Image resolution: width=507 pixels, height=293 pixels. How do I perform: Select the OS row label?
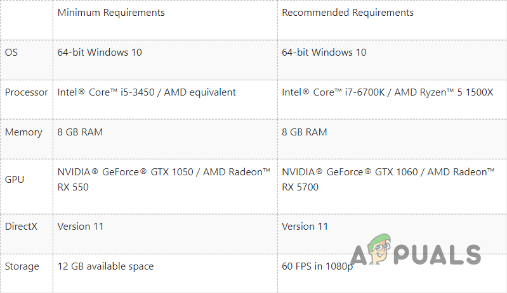(11, 53)
